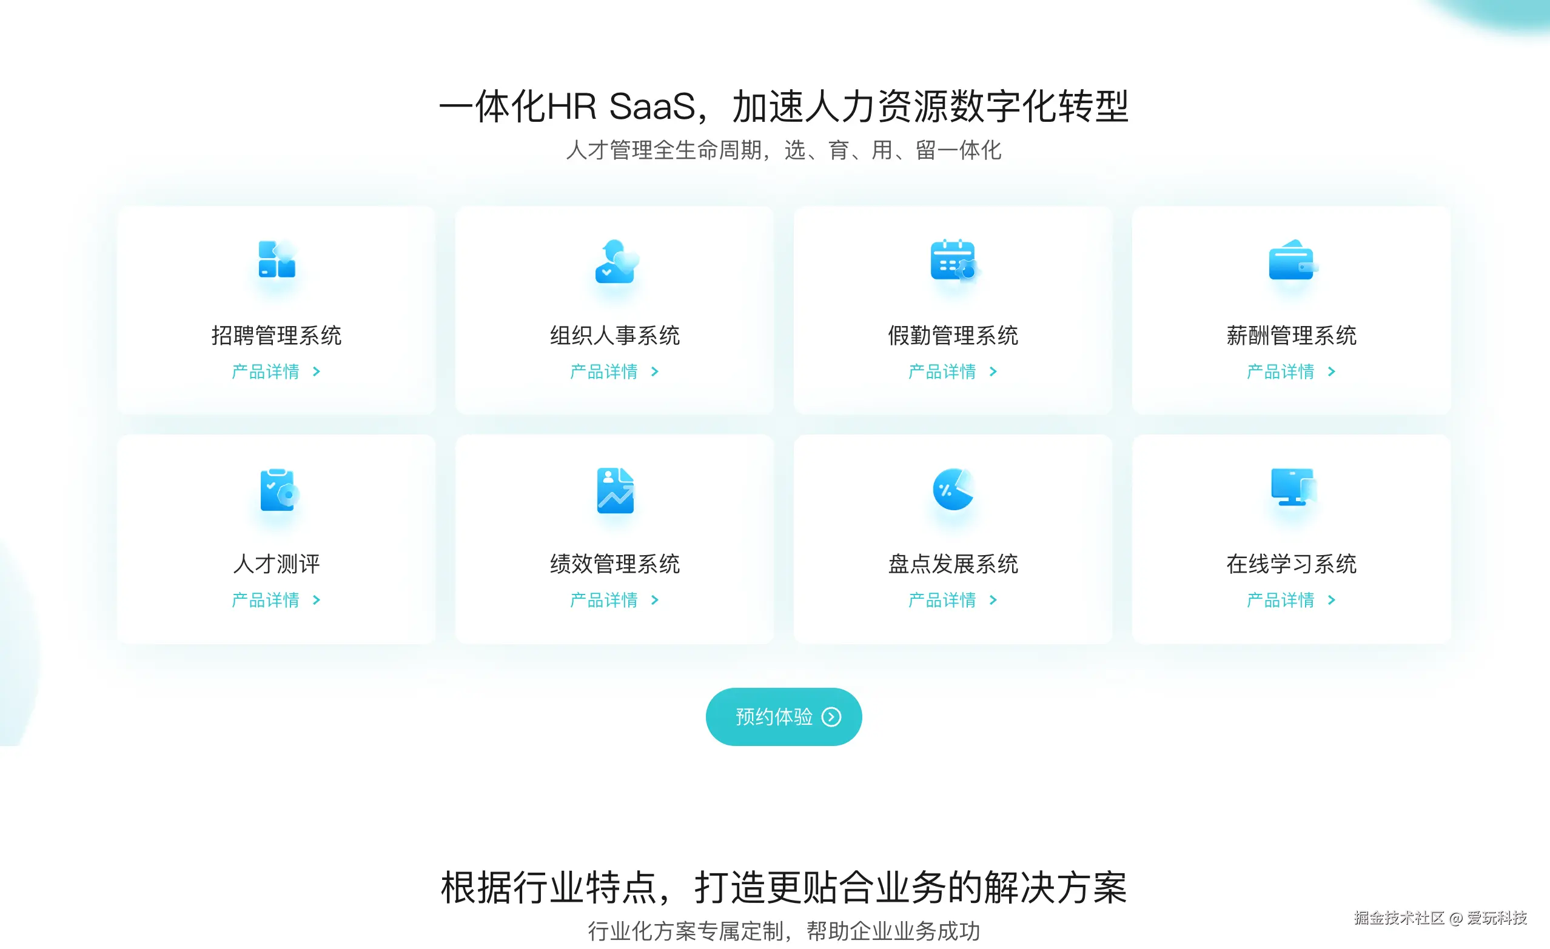Click the 薪酬管理系统 wallet icon
Screen dimensions: 1550x949
[1292, 260]
